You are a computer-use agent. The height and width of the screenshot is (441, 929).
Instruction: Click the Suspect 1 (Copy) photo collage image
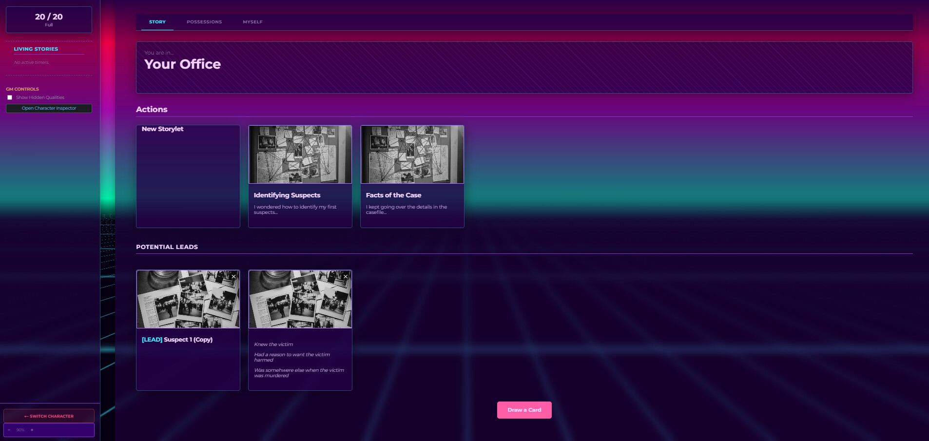(188, 299)
